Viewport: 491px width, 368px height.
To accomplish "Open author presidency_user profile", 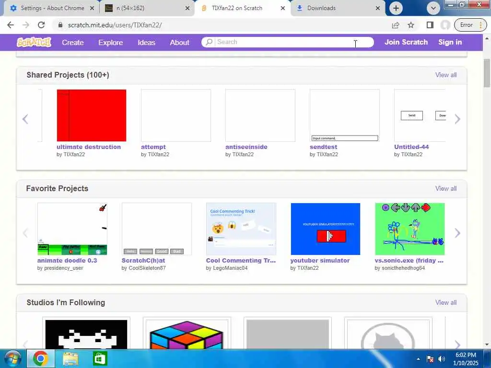I will (64, 268).
